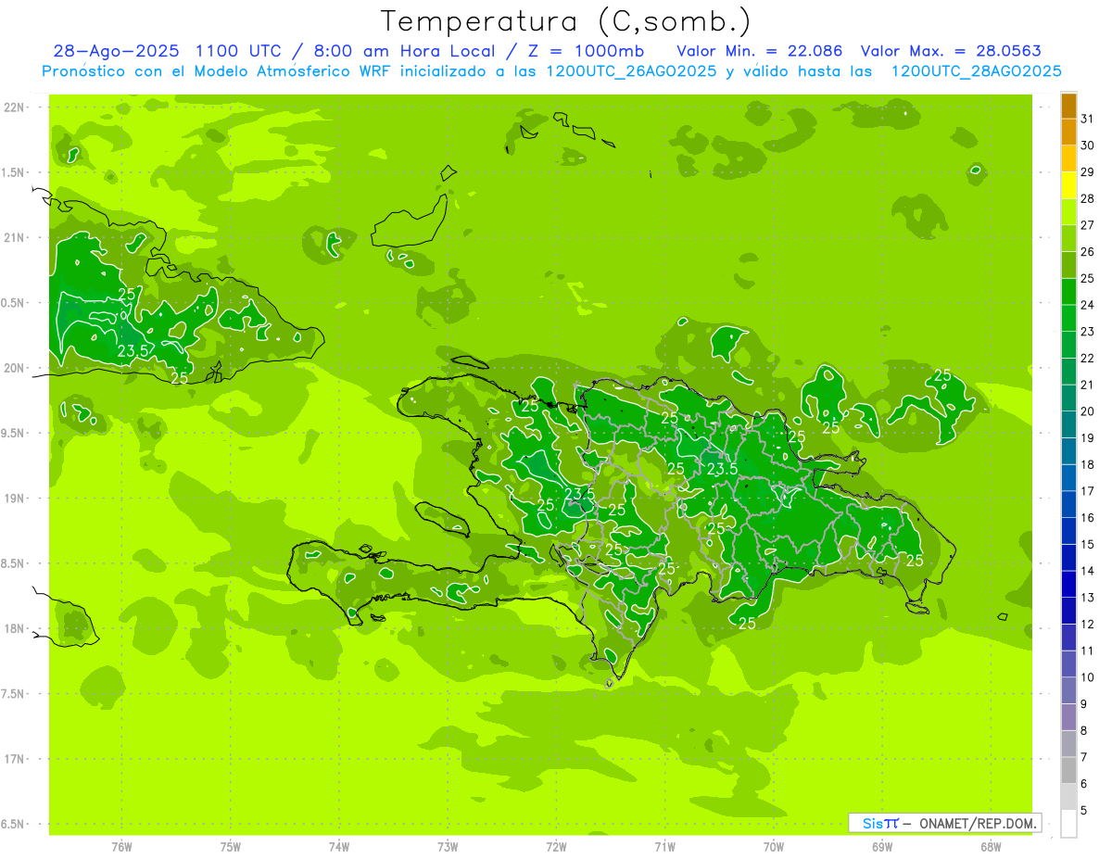This screenshot has height=859, width=1112.
Task: Click the '31' value on the color scale
Action: [1087, 119]
